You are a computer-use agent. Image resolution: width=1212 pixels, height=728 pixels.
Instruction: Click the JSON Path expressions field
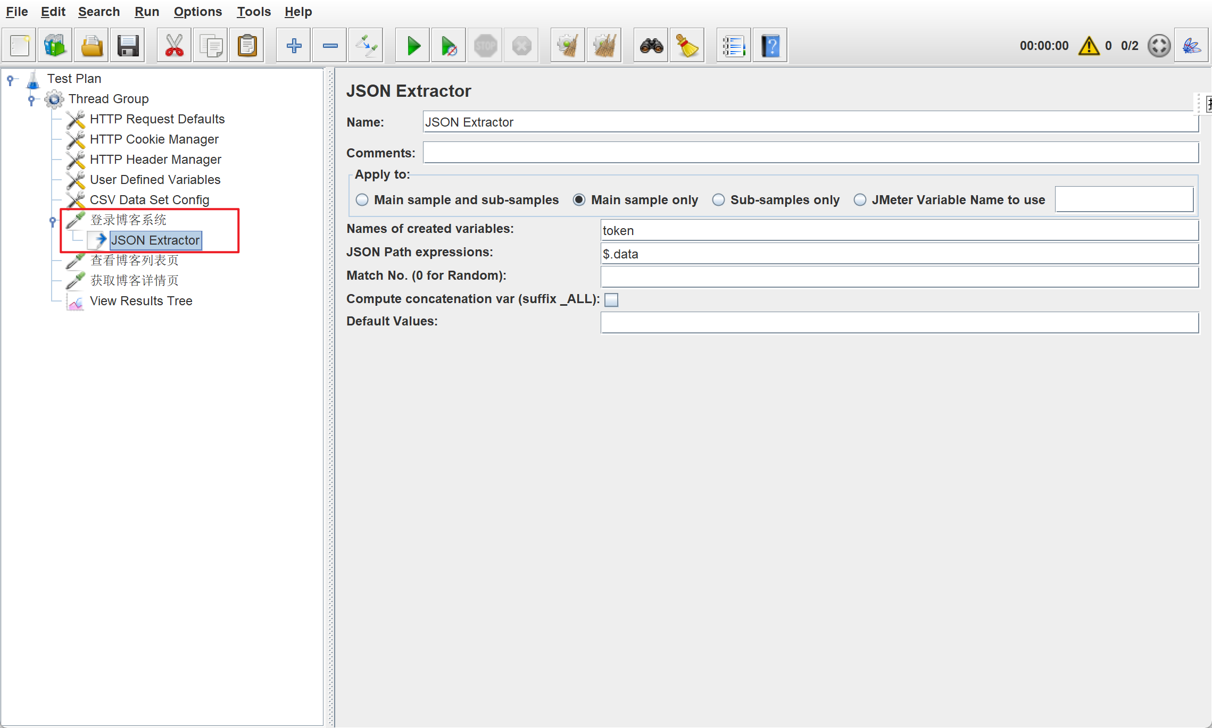tap(899, 254)
